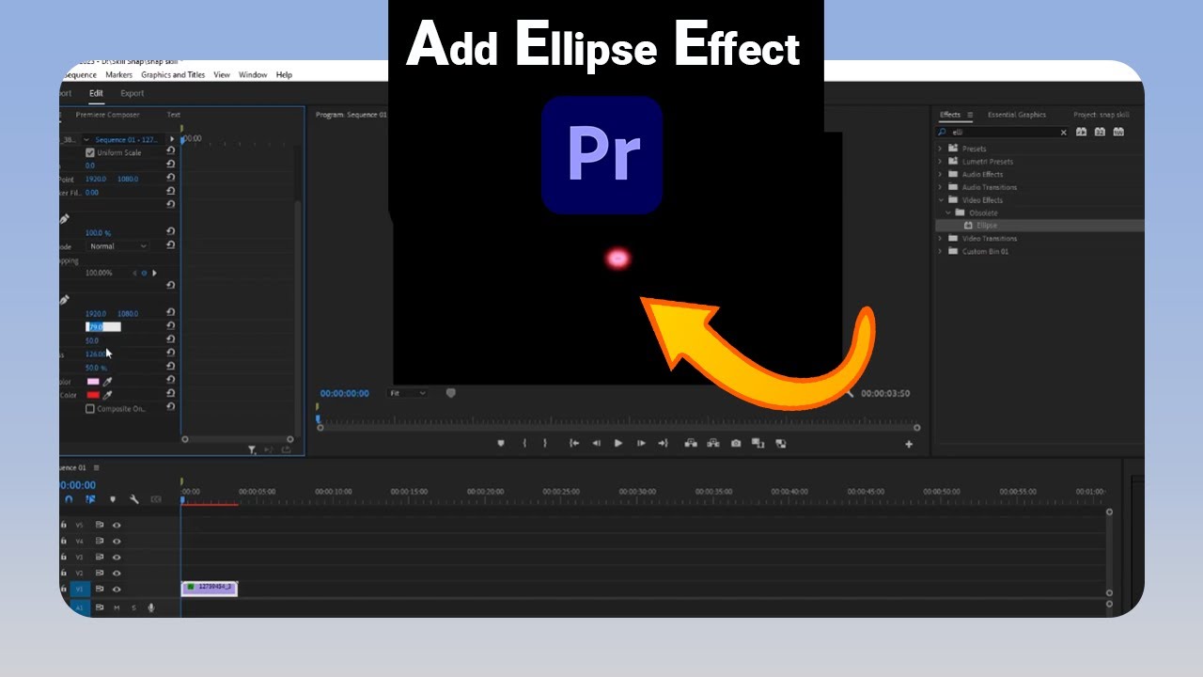Click the pink color swatch
Screen dimensions: 1203x677
(x=93, y=382)
